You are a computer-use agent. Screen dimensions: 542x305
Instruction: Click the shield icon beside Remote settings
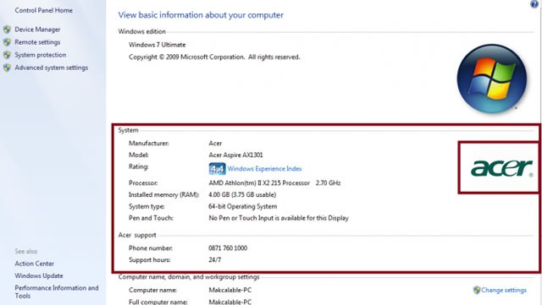[x=7, y=42]
